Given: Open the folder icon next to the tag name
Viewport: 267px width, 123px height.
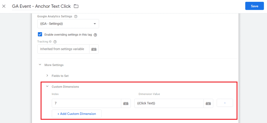Looking at the screenshot, I should click(76, 6).
